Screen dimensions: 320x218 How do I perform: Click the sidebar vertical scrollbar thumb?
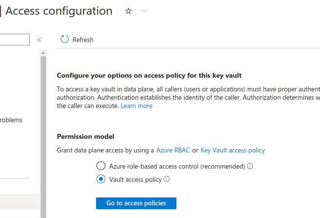[x=43, y=137]
